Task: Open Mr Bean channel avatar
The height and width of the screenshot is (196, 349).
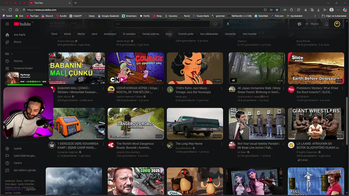Action: point(232,145)
